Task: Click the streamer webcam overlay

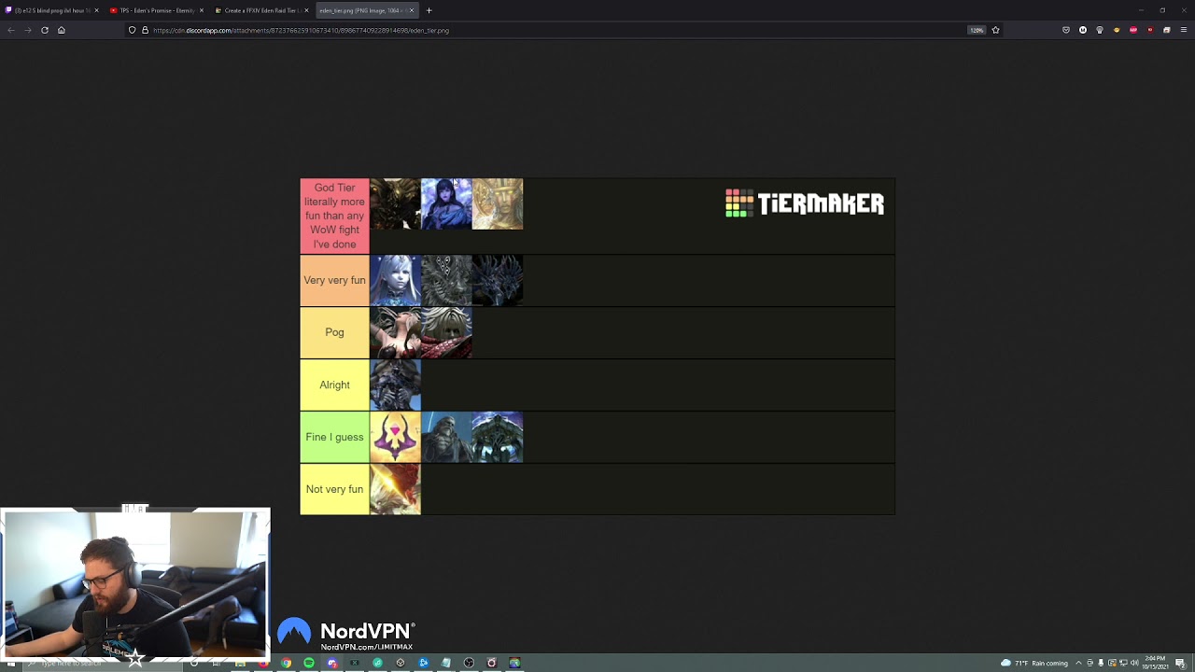Action: click(x=135, y=583)
